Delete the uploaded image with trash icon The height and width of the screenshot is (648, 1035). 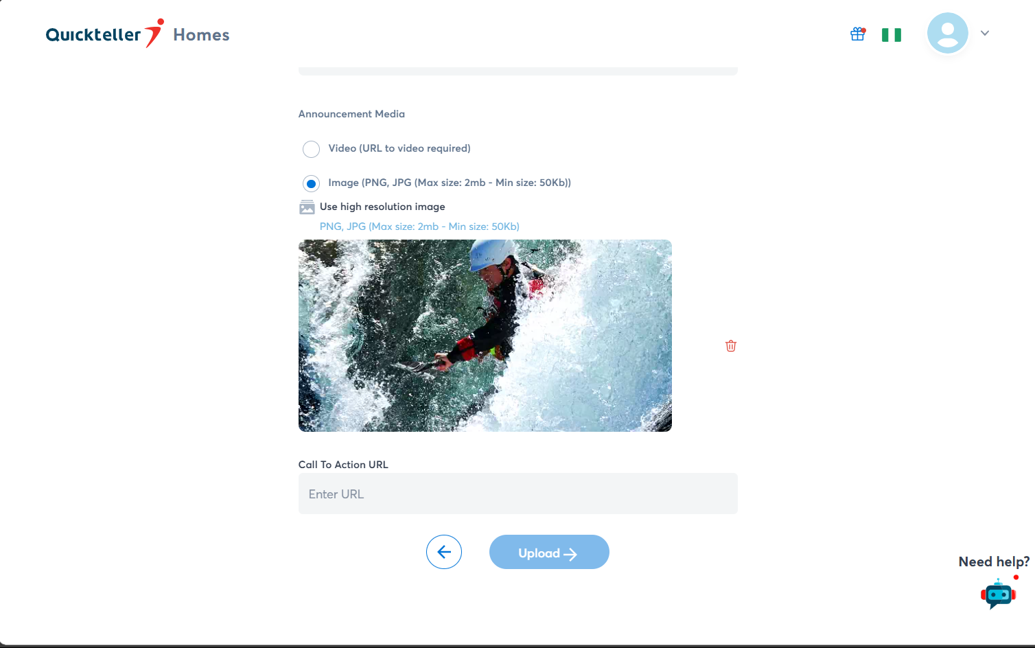[730, 346]
